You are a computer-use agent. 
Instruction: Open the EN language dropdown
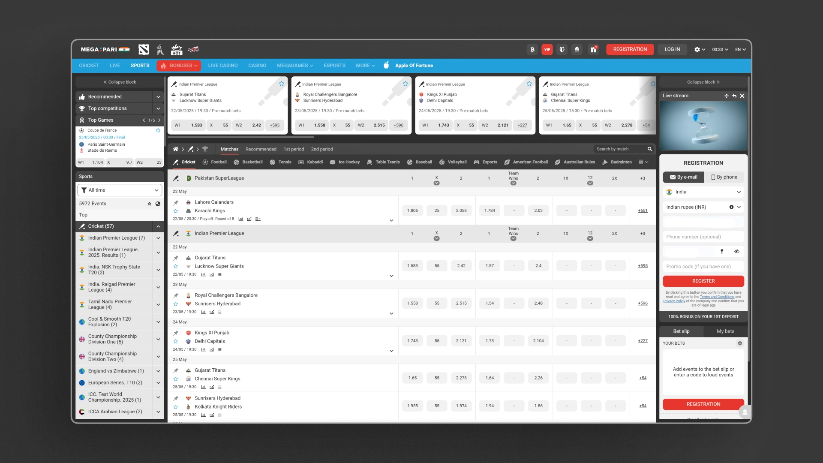(740, 49)
